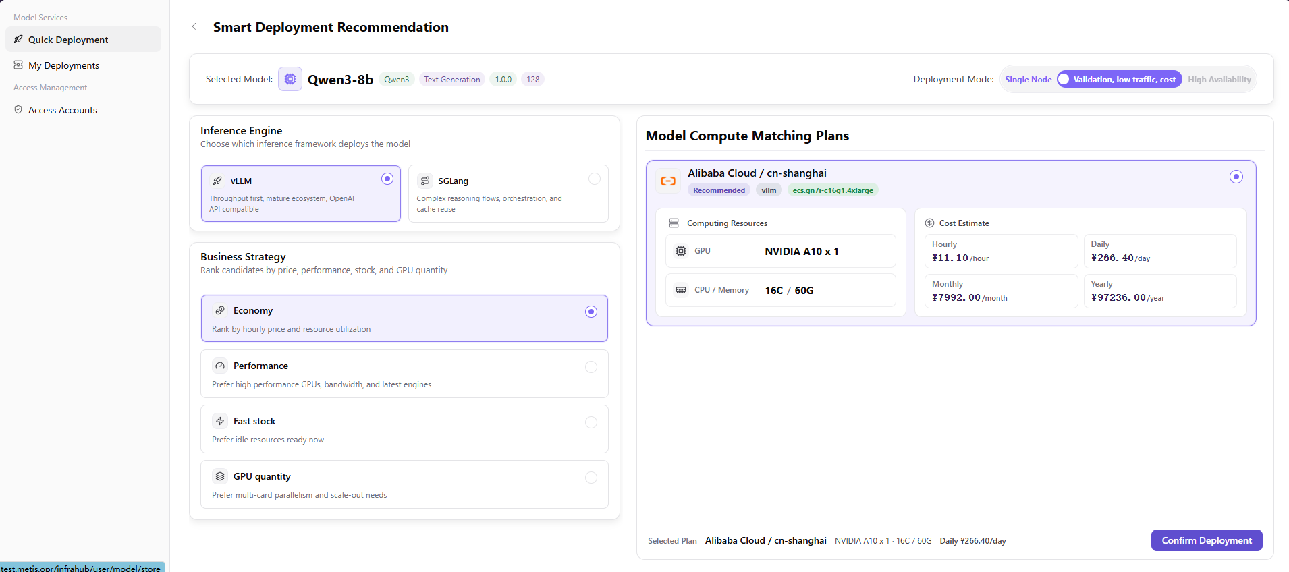Click the Quick Deployment rocket icon
The image size is (1289, 572).
(18, 39)
